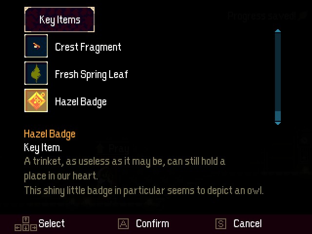Click the orange Hazel Badge description title
The image size is (312, 234).
tap(50, 134)
